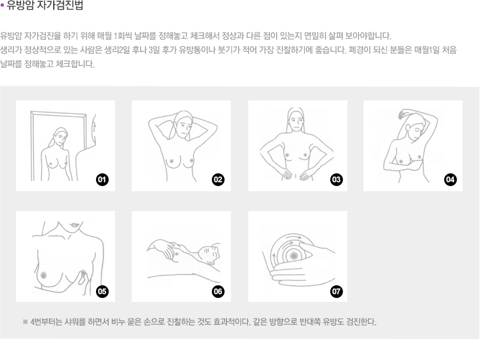Click the 06 number badge
The height and width of the screenshot is (339, 480).
(x=218, y=291)
